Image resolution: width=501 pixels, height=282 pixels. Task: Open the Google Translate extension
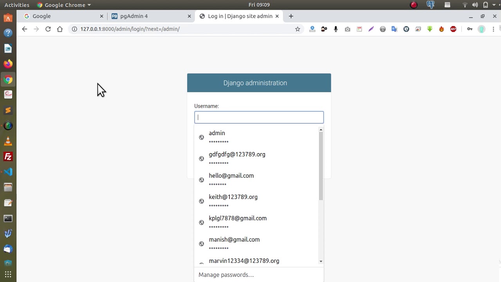pyautogui.click(x=395, y=29)
